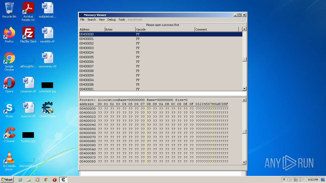Click hex dump row 004000B0 address

pyautogui.click(x=88, y=153)
